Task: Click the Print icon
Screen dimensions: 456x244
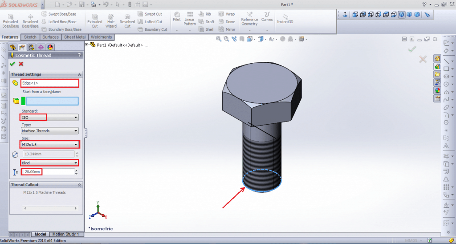Action: 94,4
